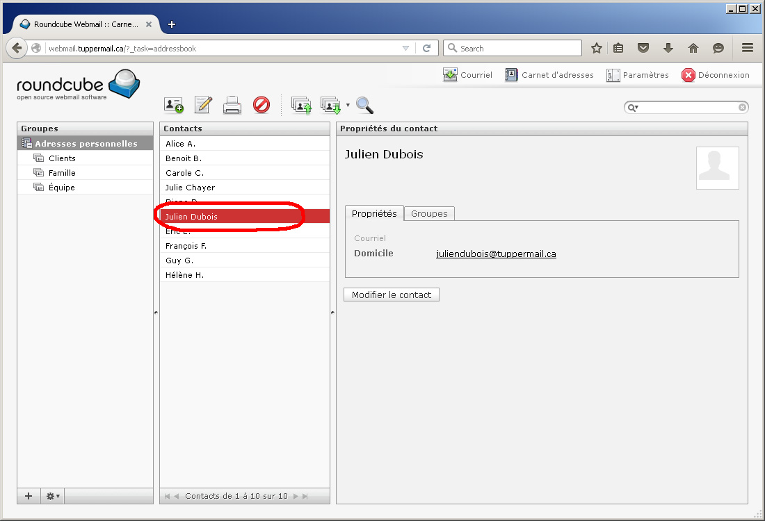Delete contact using the red prohibition icon

point(261,105)
